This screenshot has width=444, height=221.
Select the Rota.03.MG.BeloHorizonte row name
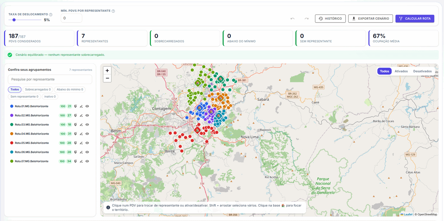coord(32,125)
